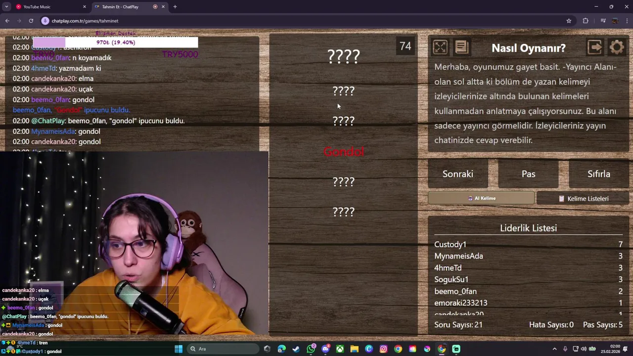Skip the word with Pas button
Screen dimensions: 633x356
pos(528,174)
